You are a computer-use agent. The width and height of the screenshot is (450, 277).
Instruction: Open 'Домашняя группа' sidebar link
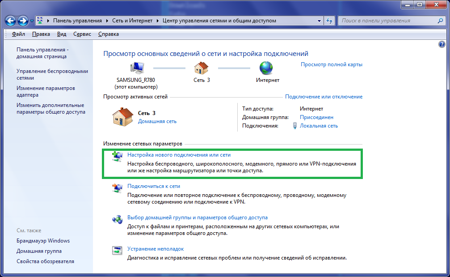(39, 251)
